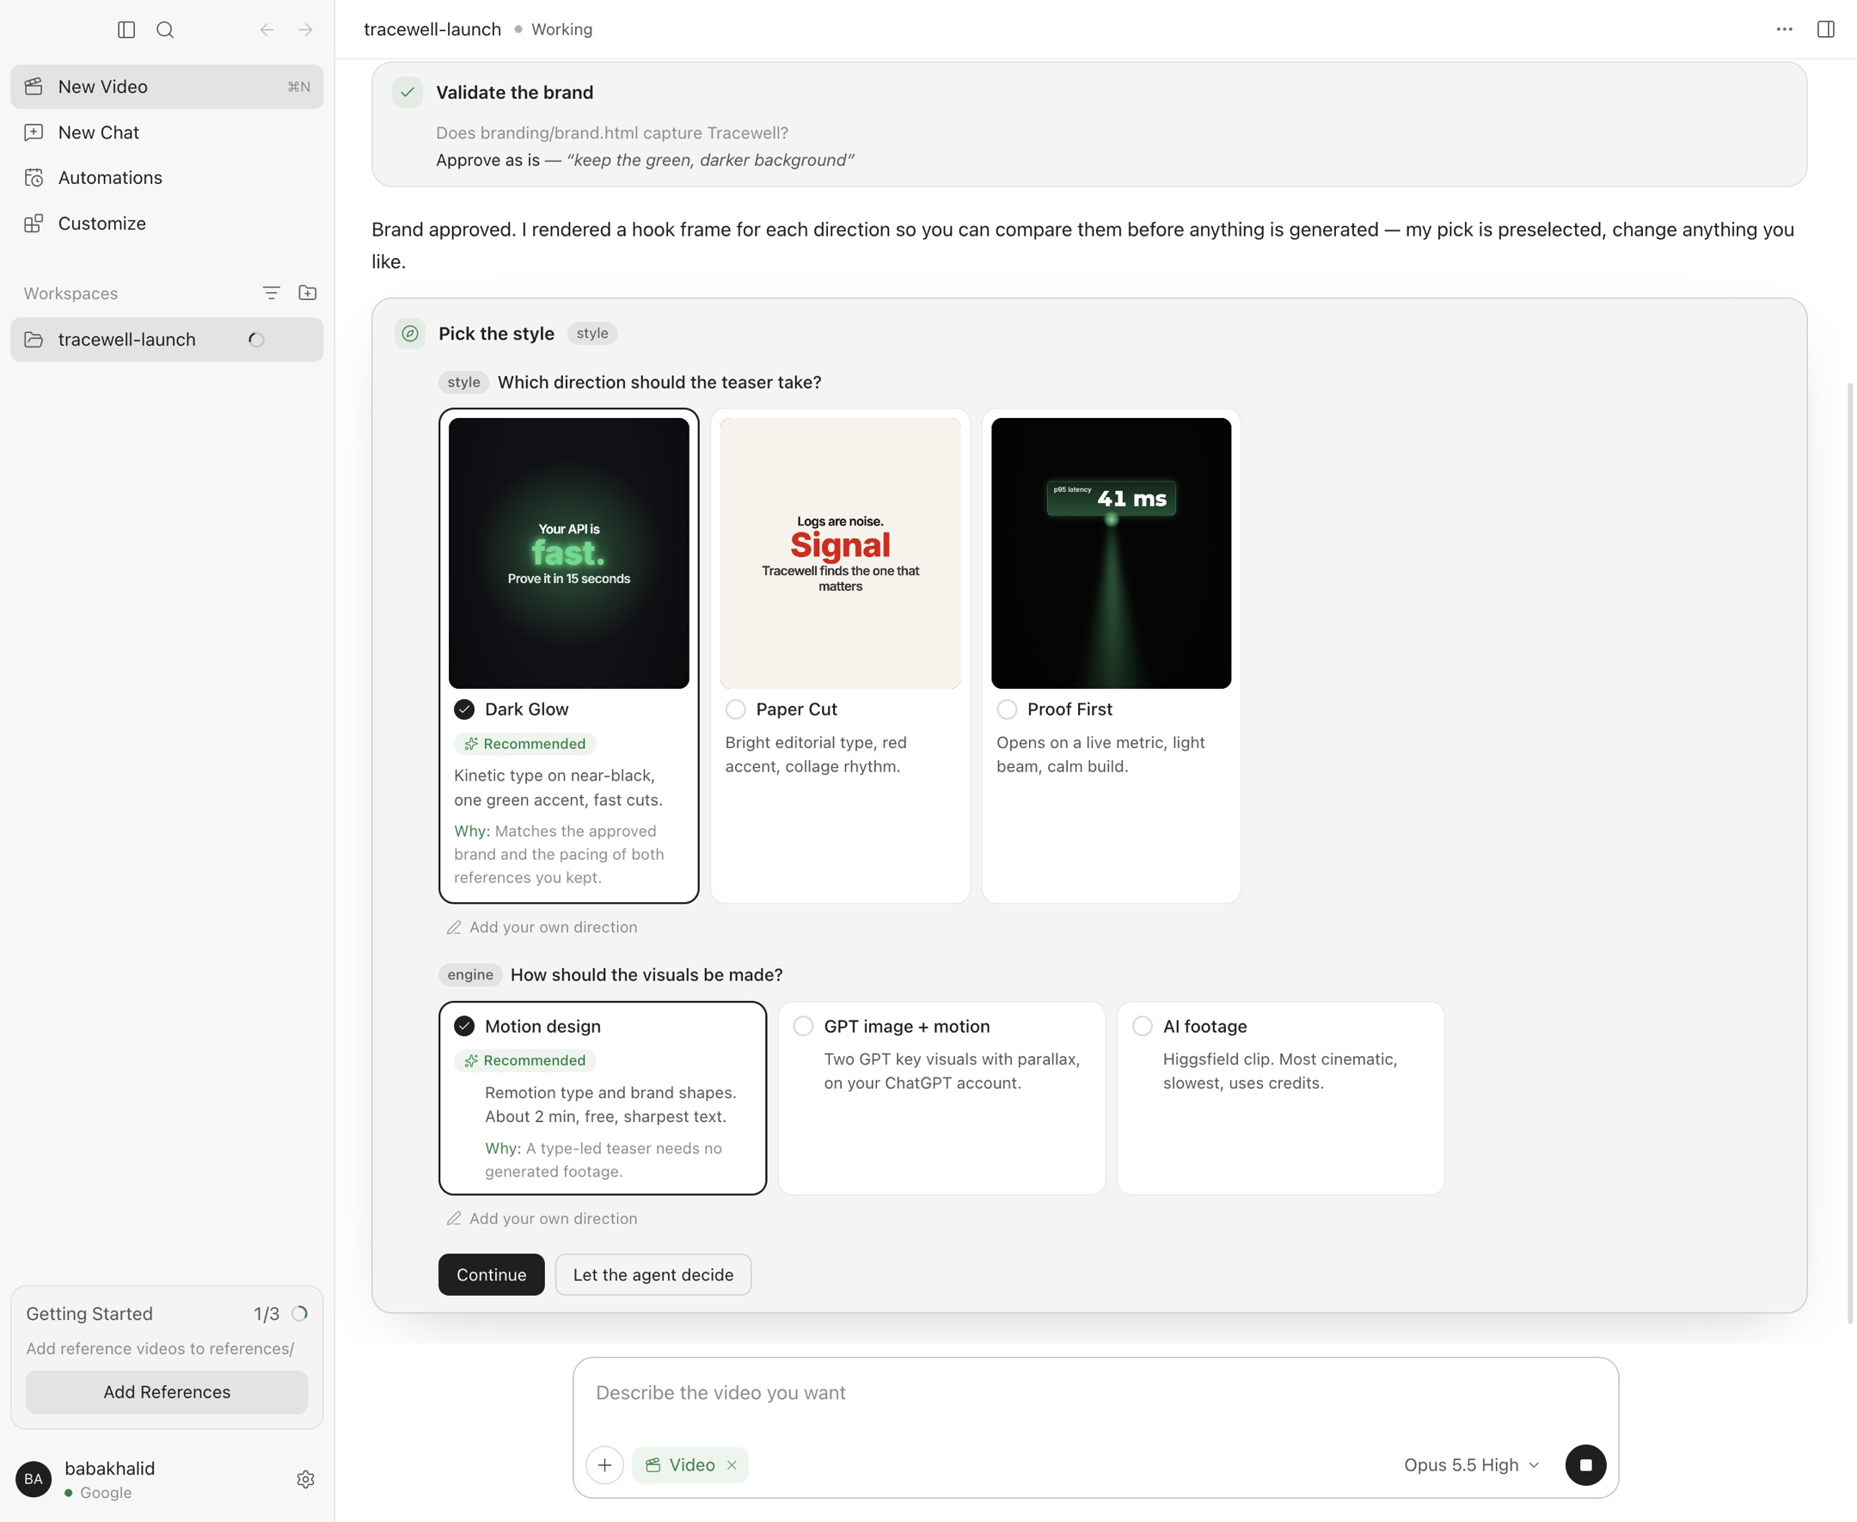
Task: Open Automations in the sidebar
Action: coord(167,178)
